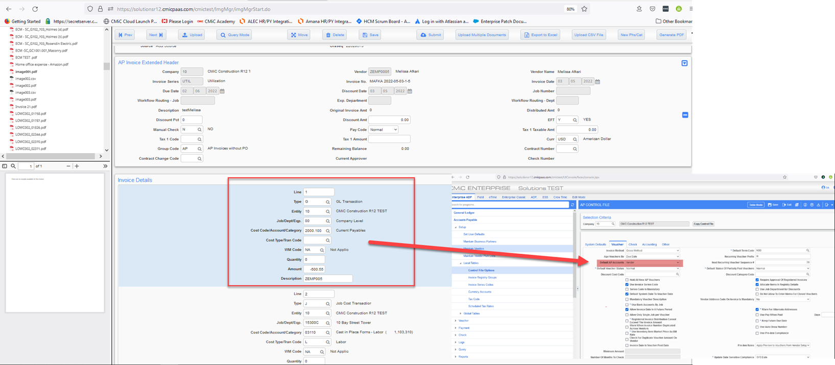Expand the Payment tree node
This screenshot has height=365, width=835.
(456, 328)
